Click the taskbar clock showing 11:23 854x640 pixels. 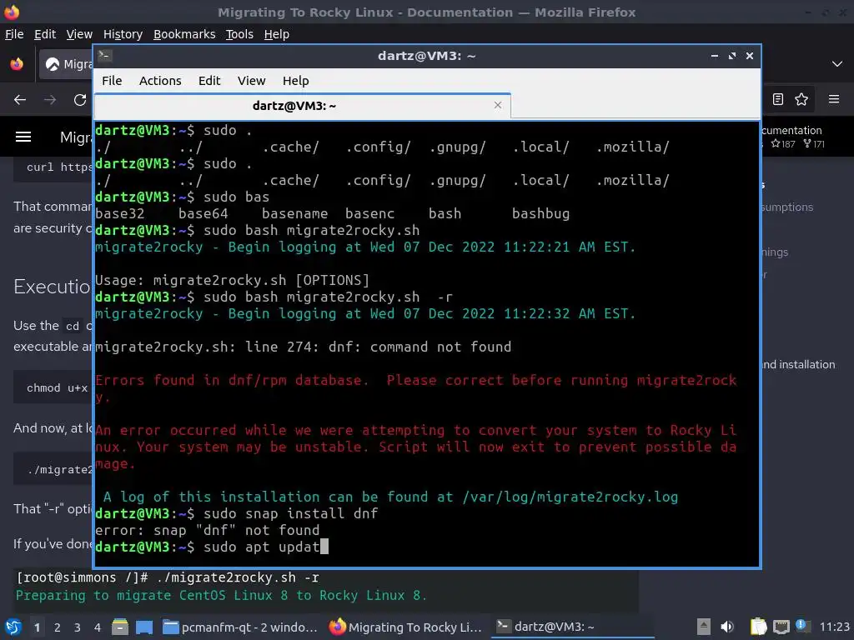pyautogui.click(x=834, y=627)
